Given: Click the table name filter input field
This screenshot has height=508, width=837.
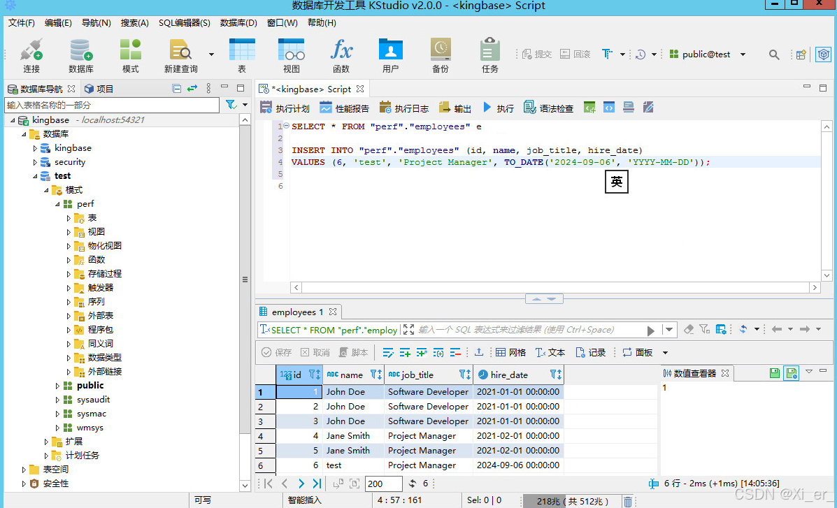Looking at the screenshot, I should click(112, 105).
